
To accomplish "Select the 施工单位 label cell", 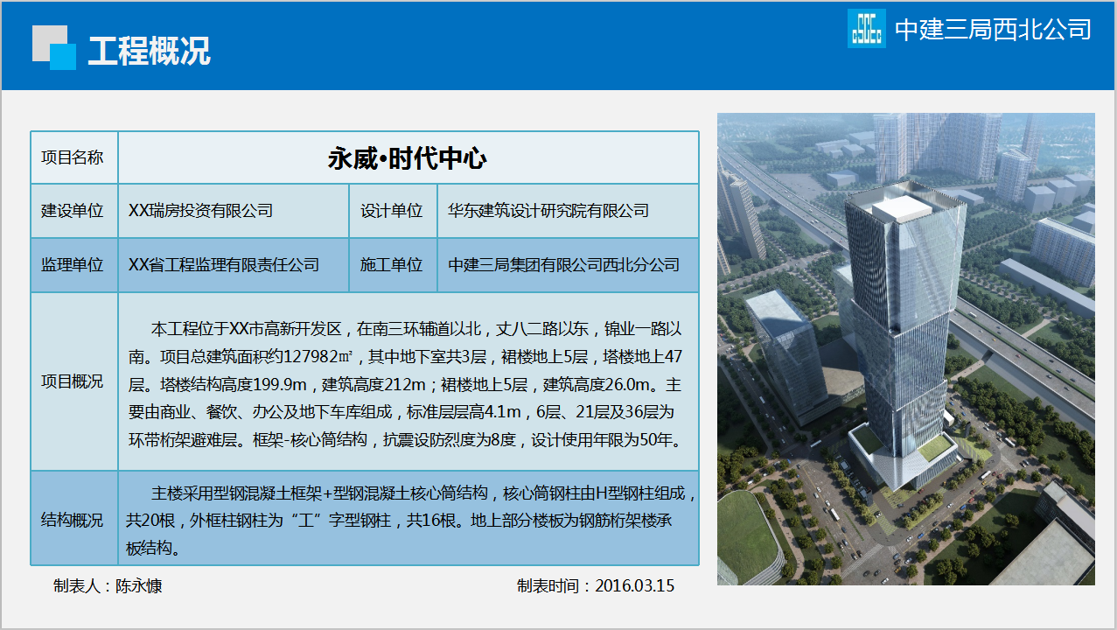I will coord(393,265).
